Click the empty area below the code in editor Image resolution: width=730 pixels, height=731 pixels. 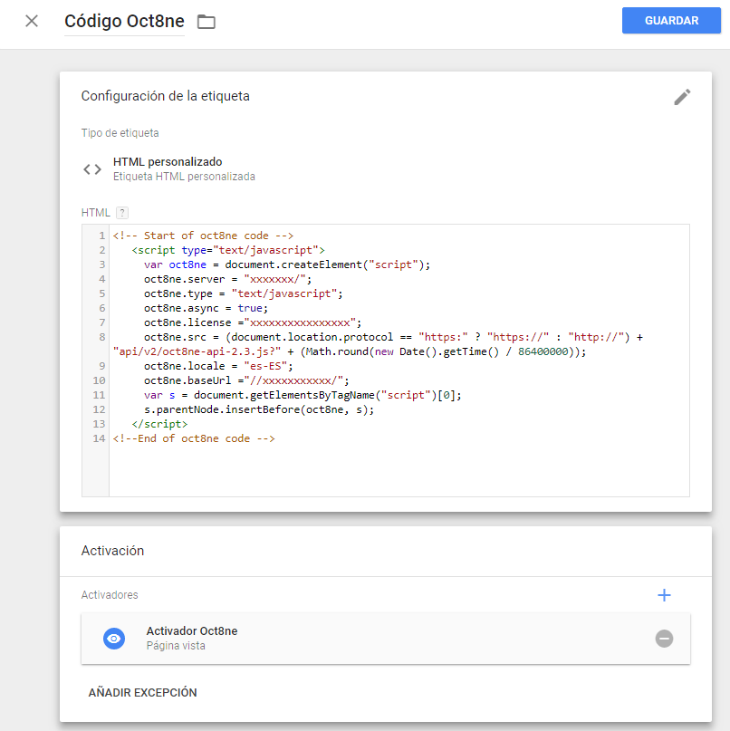[x=399, y=469]
